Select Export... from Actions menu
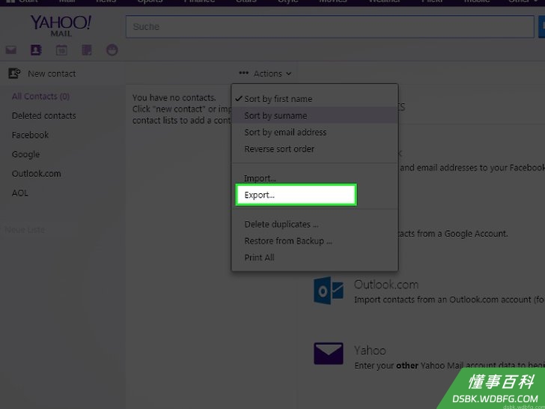This screenshot has height=409, width=545. tap(296, 195)
